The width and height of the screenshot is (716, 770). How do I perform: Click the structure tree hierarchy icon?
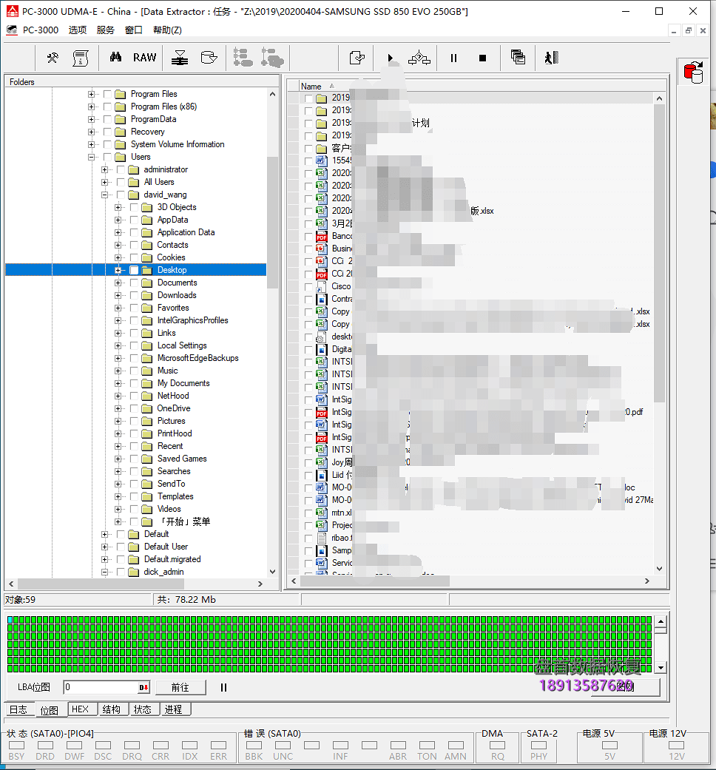click(x=419, y=58)
